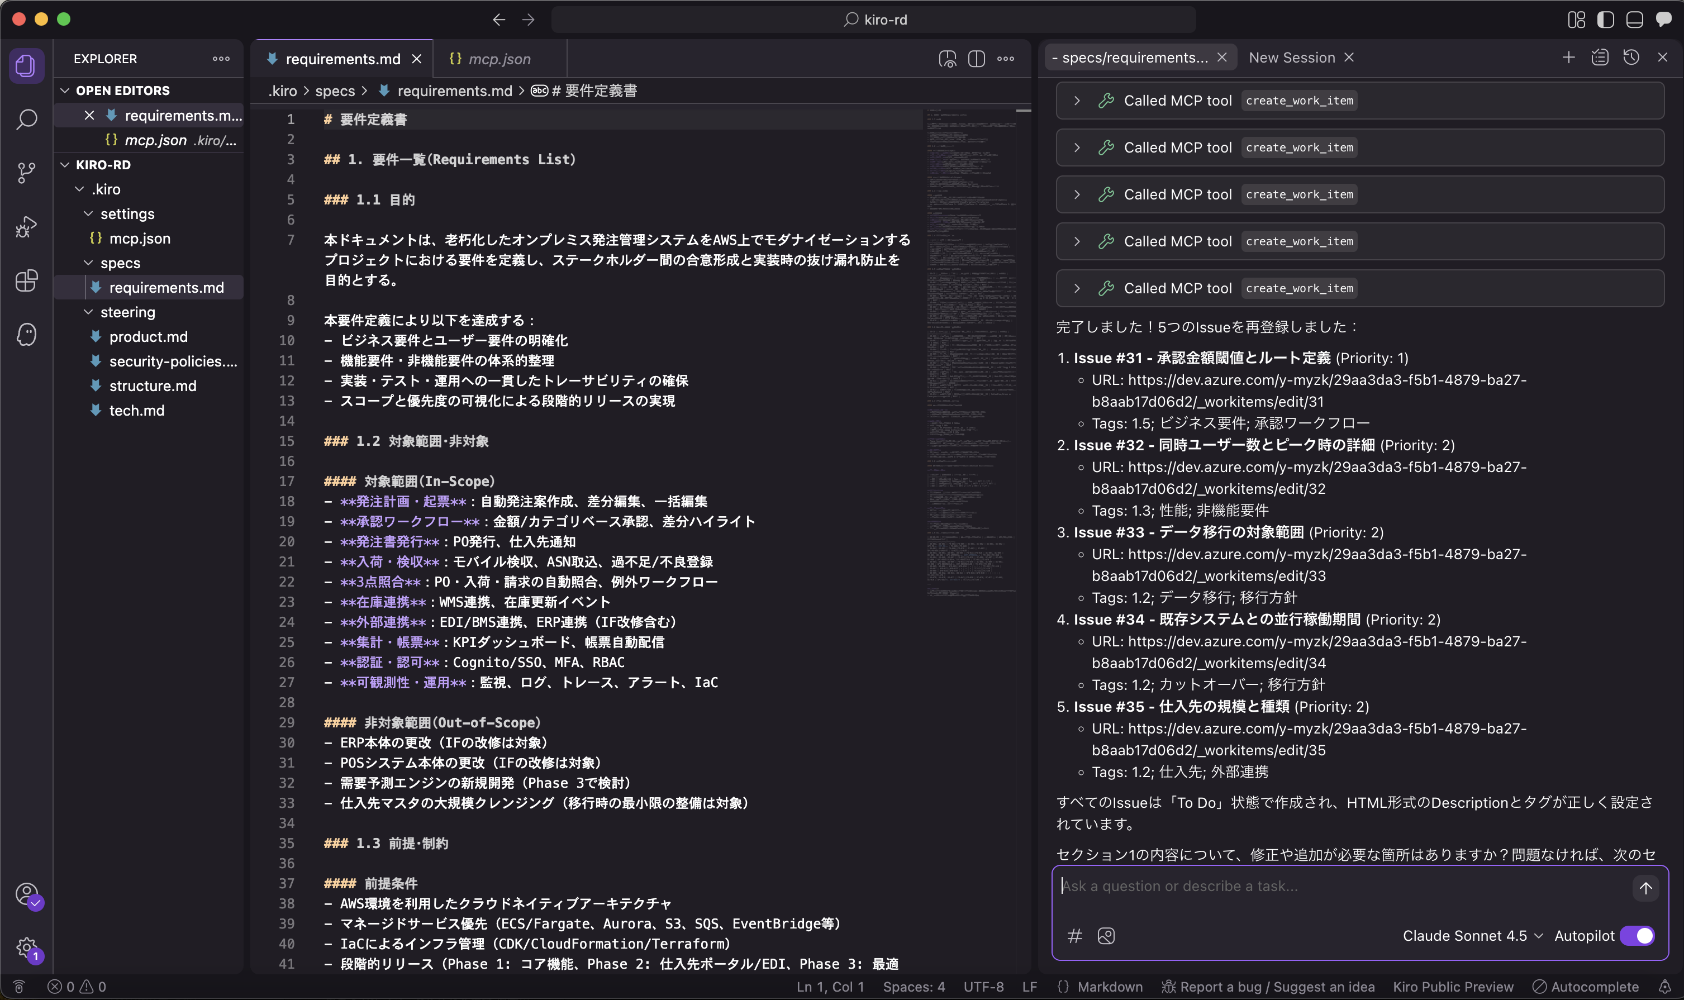The image size is (1684, 1000).
Task: Expand the first create_work_item tool call
Action: 1077,101
